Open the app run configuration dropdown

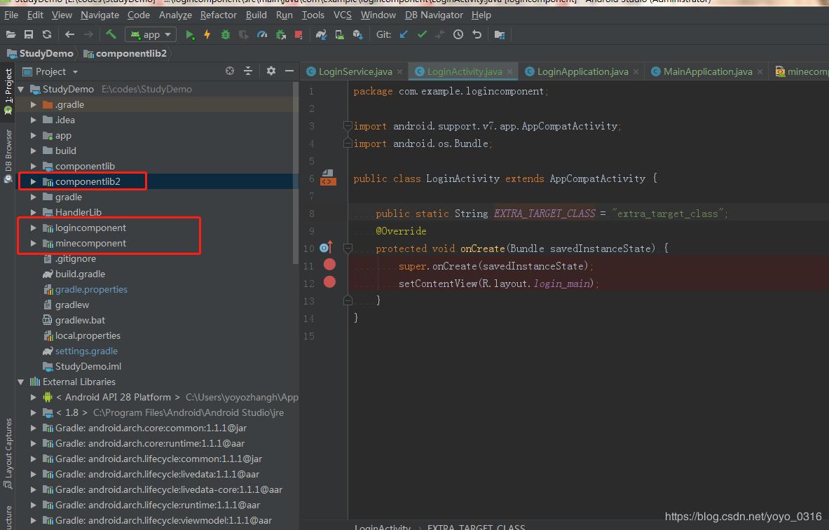click(150, 35)
